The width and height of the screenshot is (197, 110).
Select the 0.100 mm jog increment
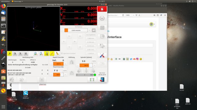coord(91,42)
